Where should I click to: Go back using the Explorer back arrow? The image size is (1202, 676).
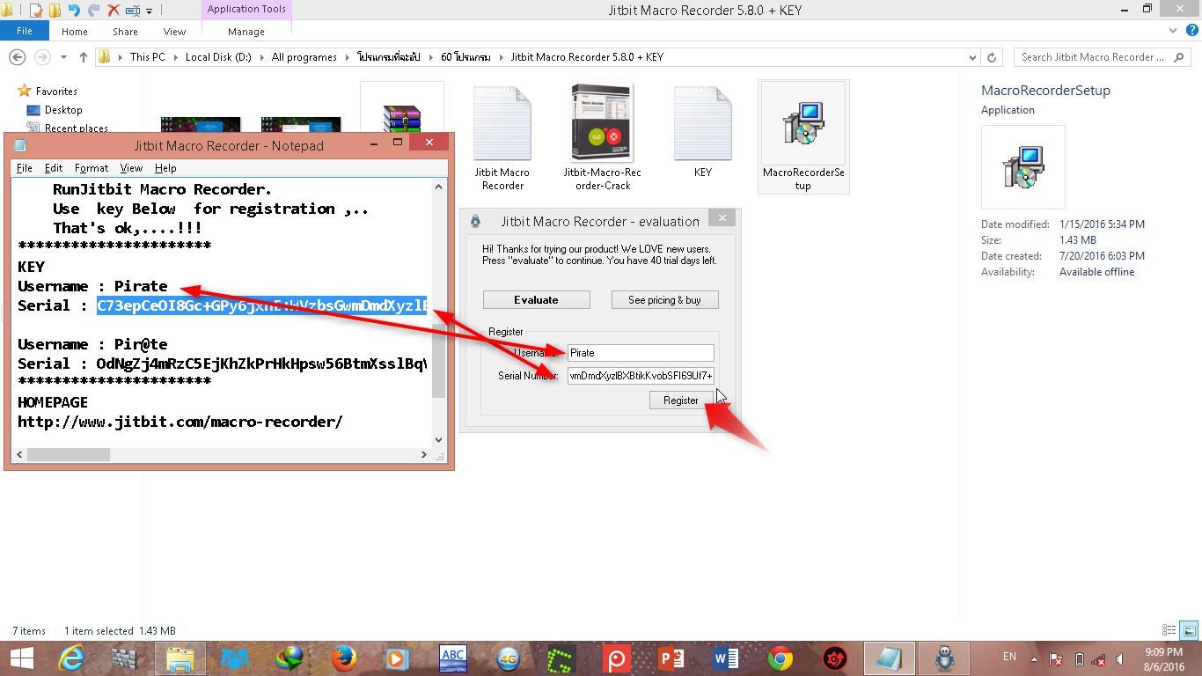17,56
